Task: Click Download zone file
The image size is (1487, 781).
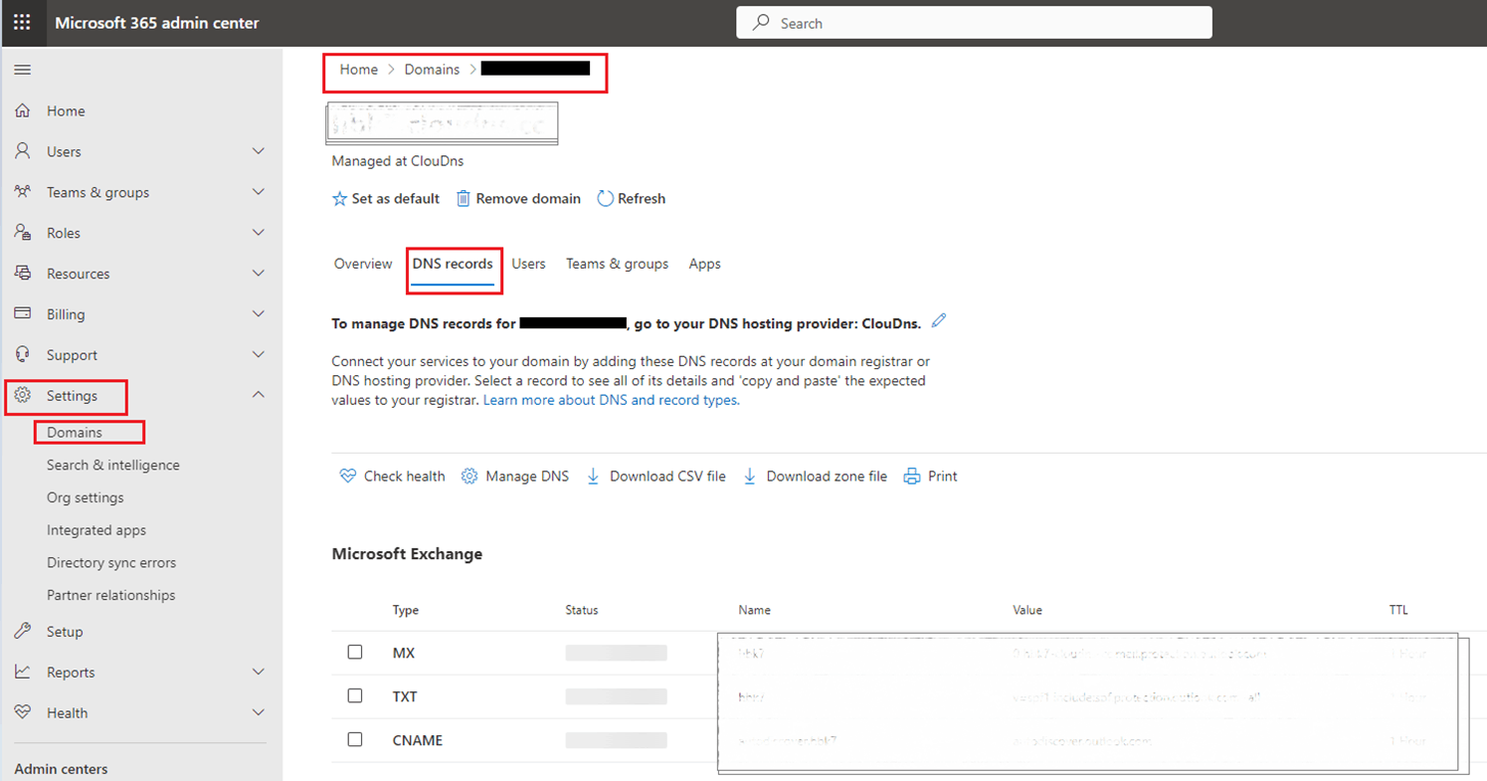Action: [x=815, y=477]
